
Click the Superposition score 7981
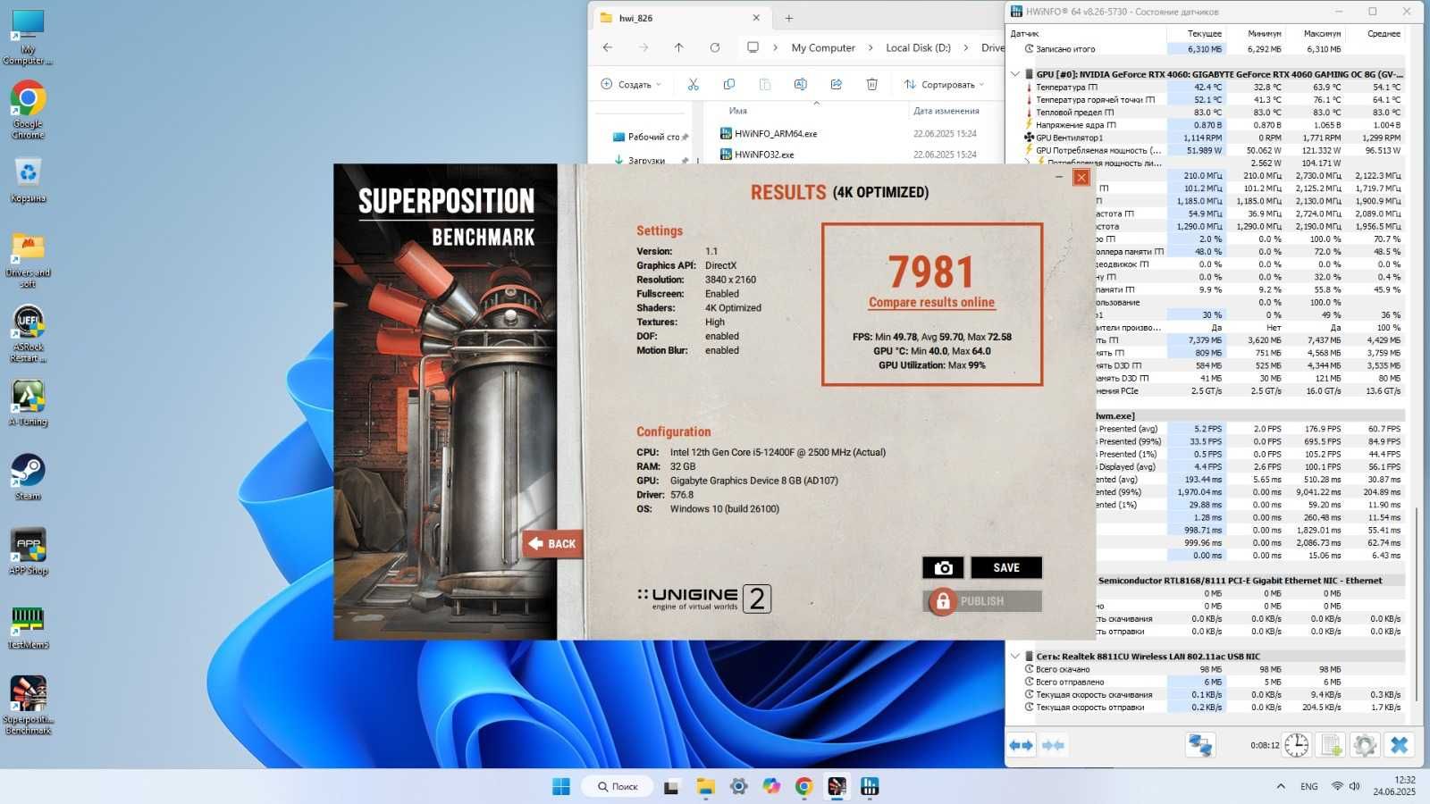click(x=931, y=271)
